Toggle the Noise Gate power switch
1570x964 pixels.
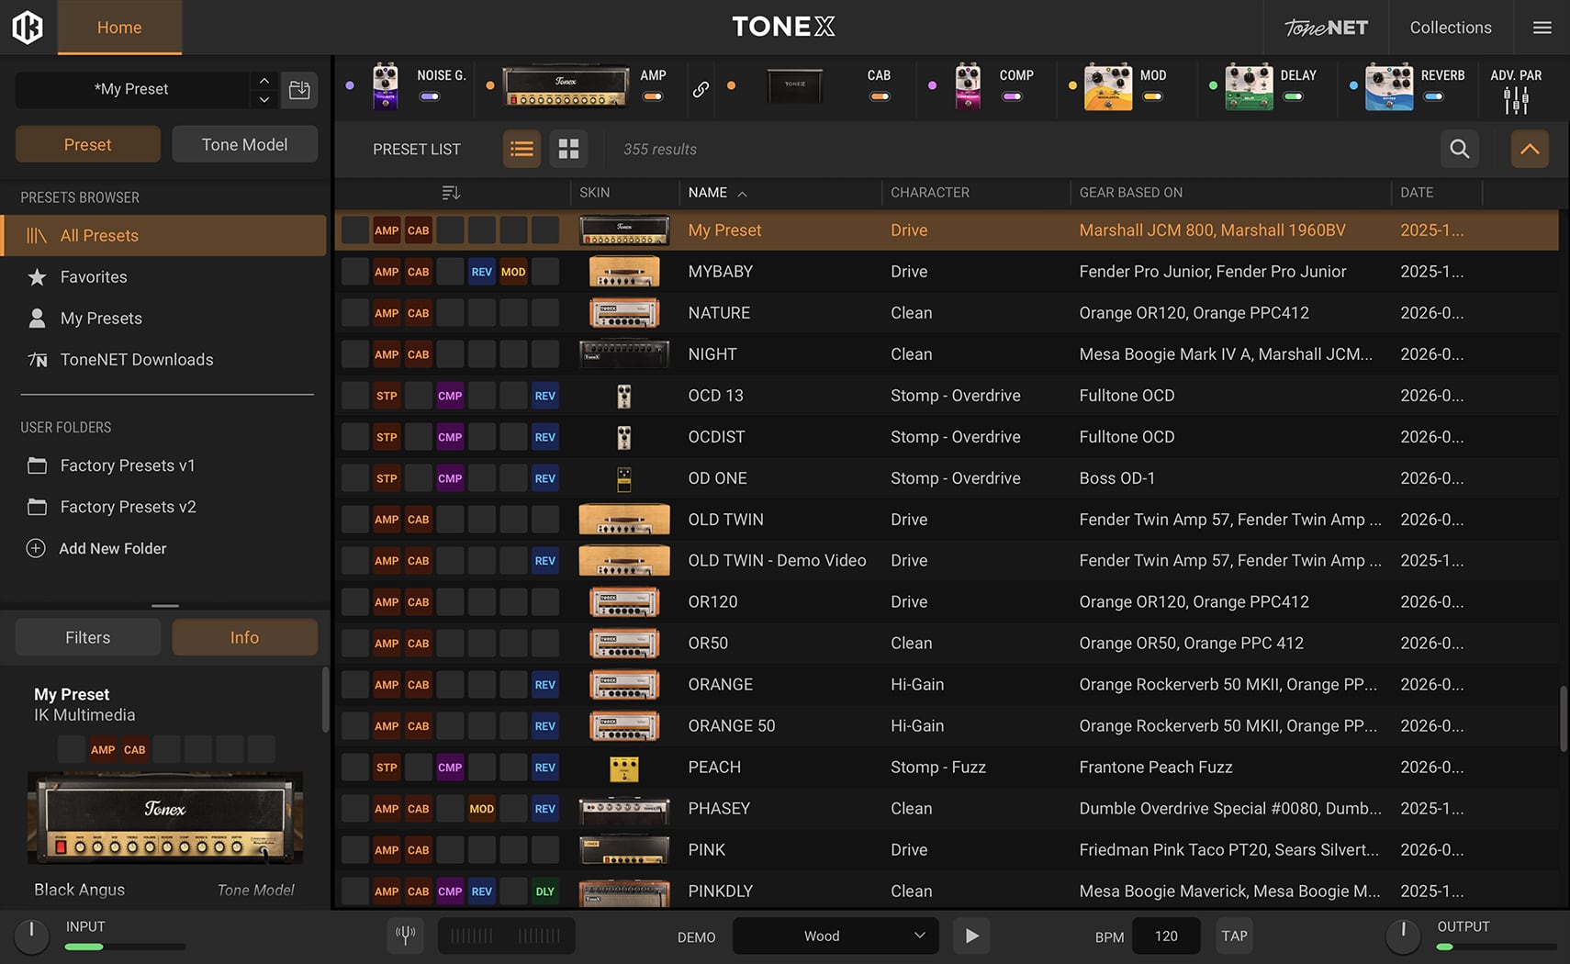point(430,96)
